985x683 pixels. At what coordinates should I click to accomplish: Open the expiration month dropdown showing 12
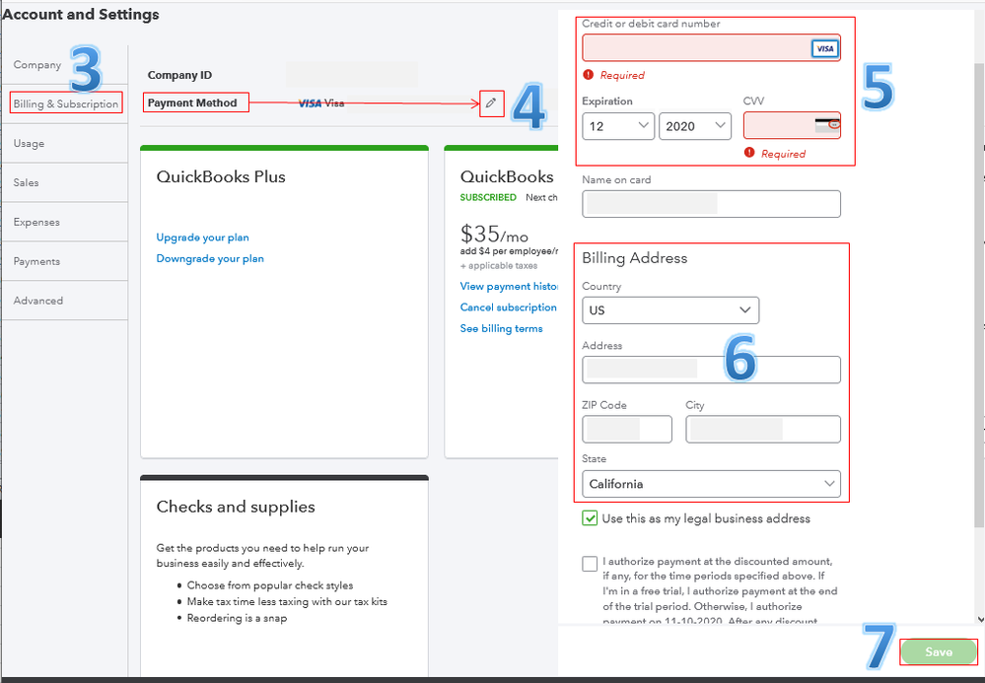(x=618, y=126)
